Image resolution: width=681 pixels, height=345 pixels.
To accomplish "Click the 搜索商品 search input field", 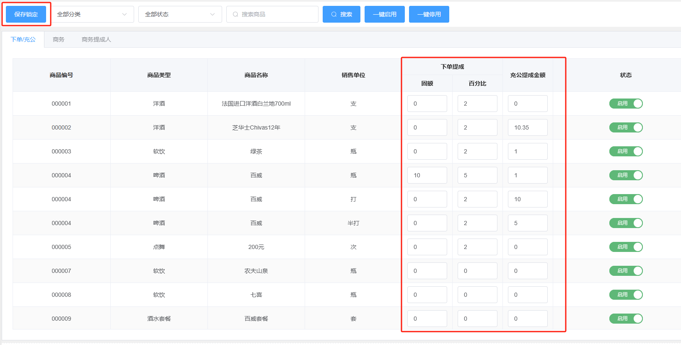I will click(277, 14).
